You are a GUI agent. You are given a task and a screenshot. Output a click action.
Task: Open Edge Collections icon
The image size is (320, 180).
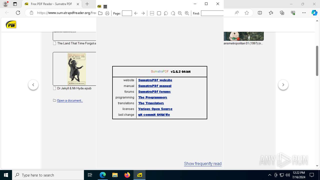282,13
